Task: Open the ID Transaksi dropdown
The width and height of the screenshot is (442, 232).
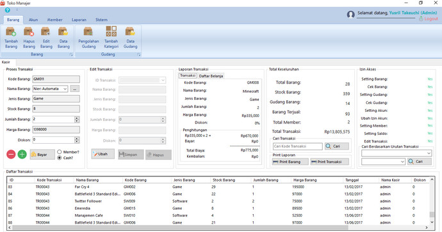Action: pos(163,80)
